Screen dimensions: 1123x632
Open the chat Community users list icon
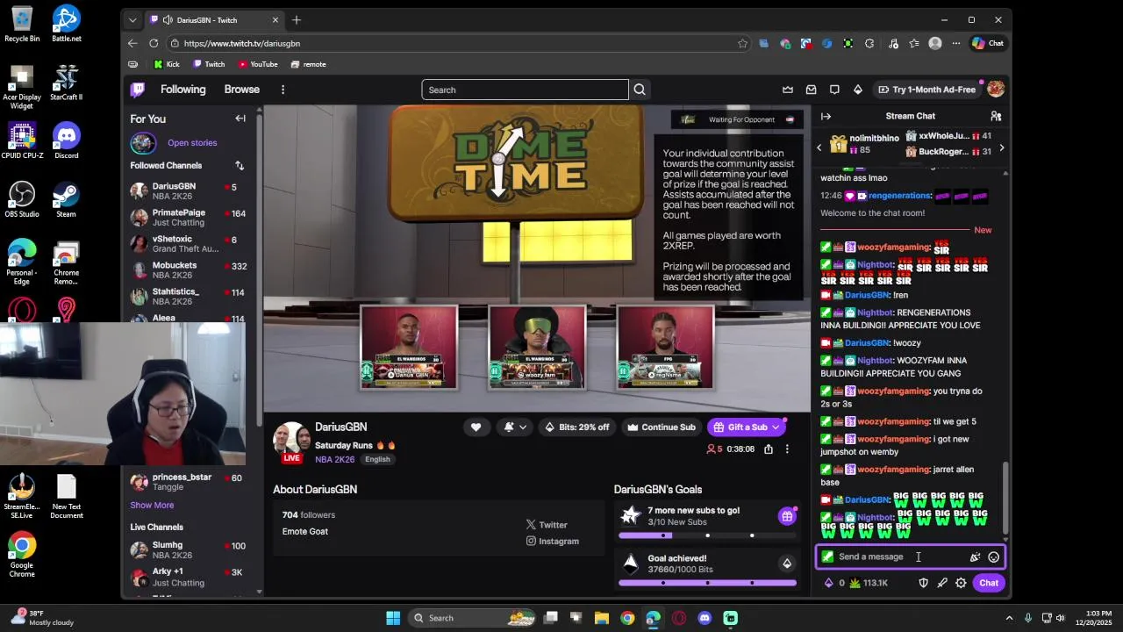click(x=996, y=116)
